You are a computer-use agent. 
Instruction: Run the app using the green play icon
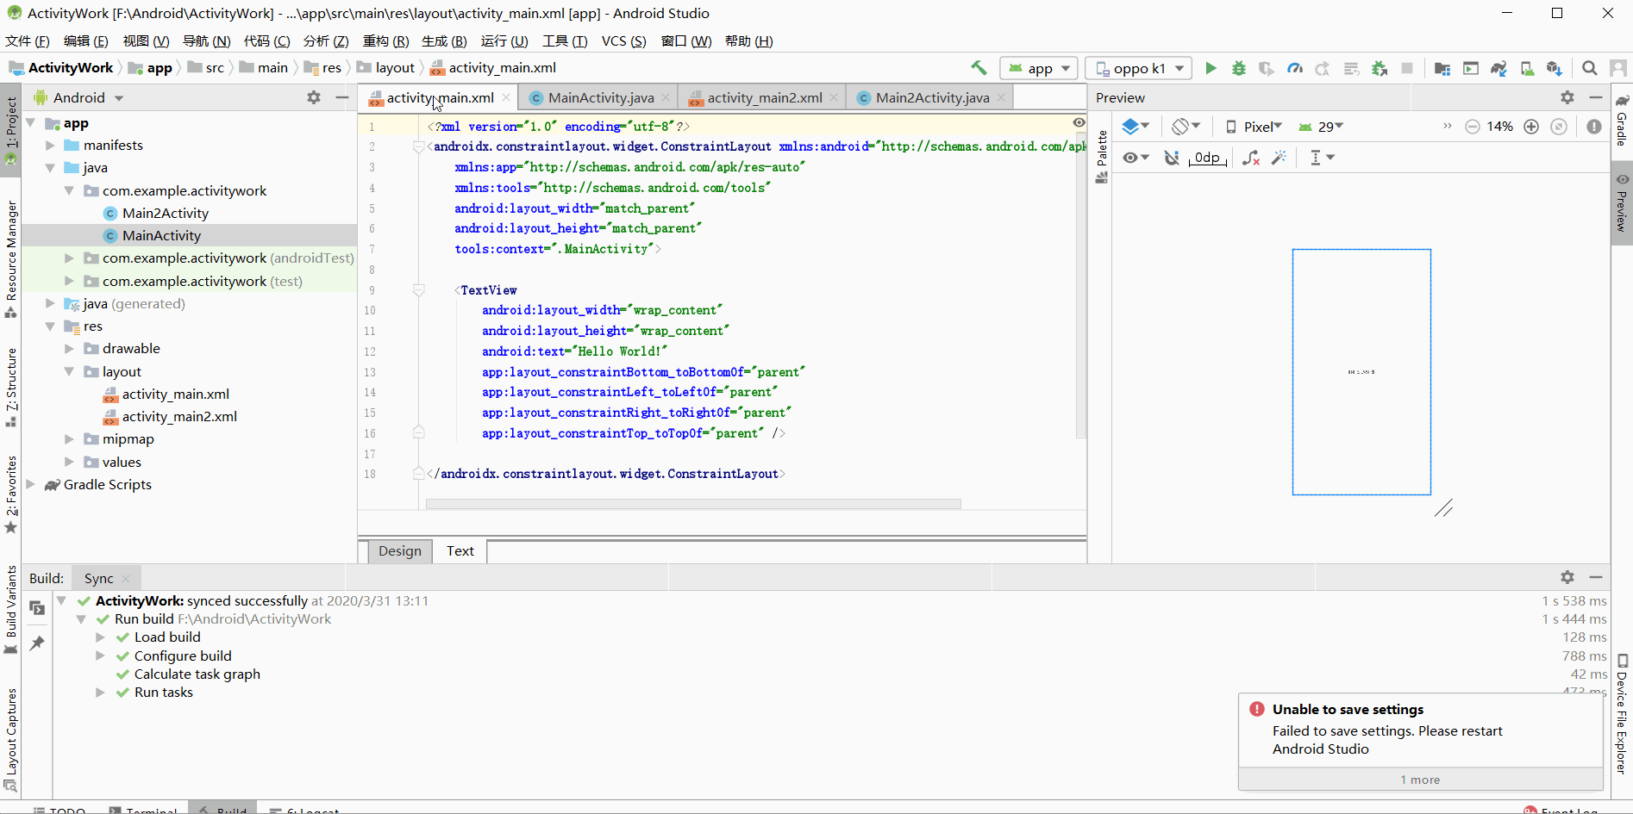pyautogui.click(x=1211, y=68)
